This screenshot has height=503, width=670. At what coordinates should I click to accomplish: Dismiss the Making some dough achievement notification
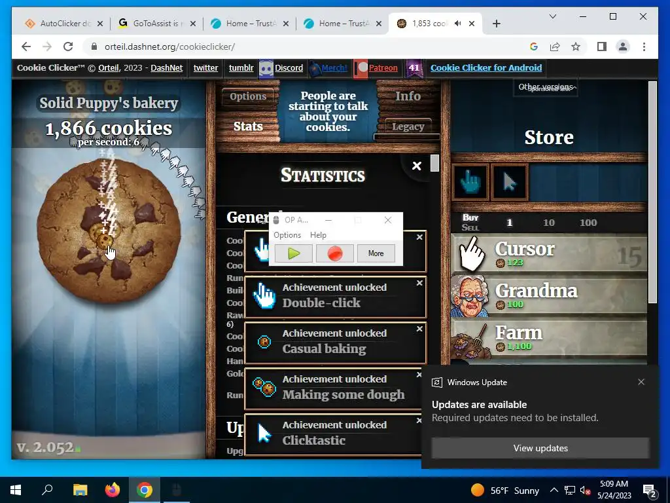tap(419, 375)
